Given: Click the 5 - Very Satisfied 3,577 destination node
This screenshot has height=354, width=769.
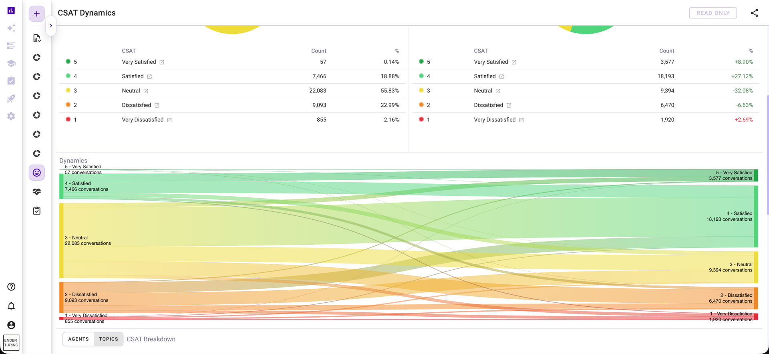Looking at the screenshot, I should point(756,175).
